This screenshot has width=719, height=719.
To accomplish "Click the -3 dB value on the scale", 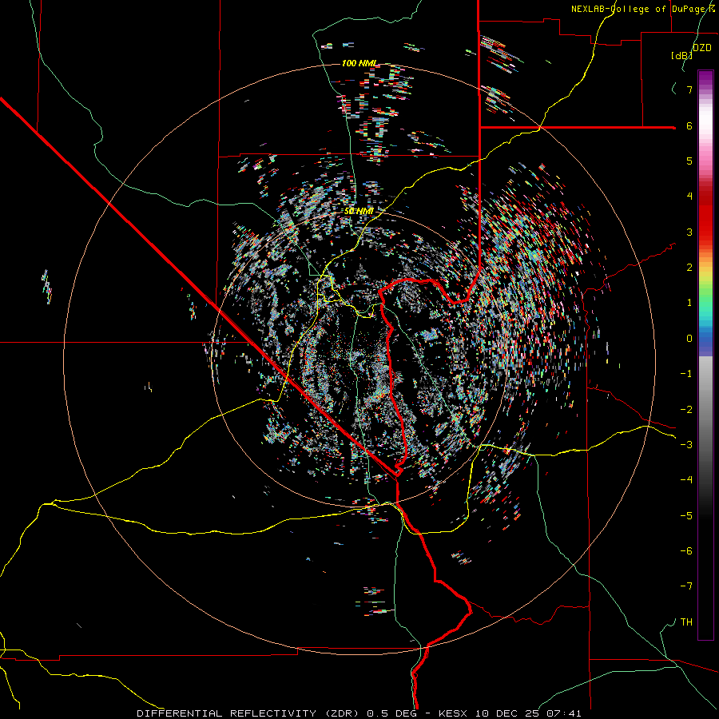I will click(x=686, y=444).
